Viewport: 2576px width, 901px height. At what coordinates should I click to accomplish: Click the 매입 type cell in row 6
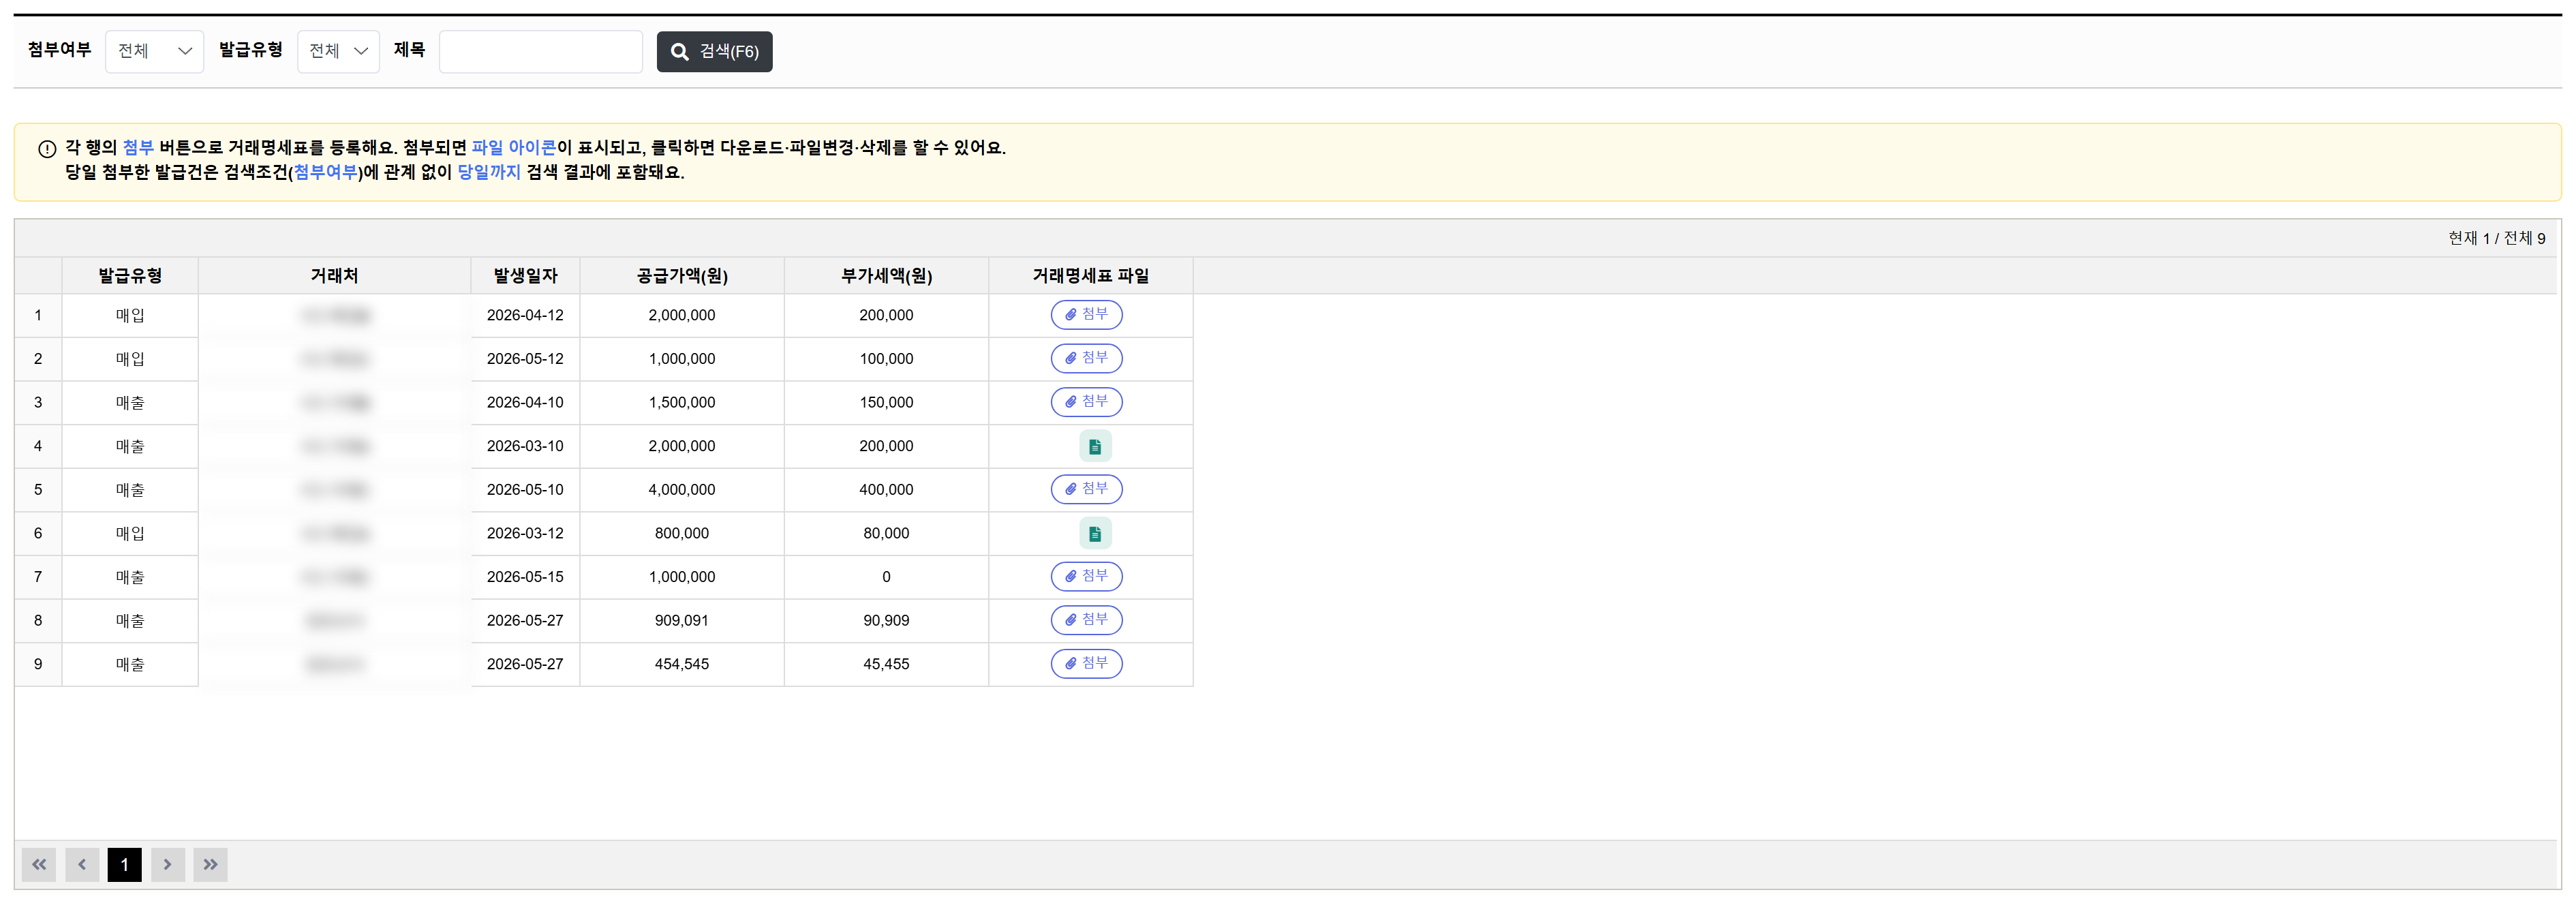tap(130, 533)
